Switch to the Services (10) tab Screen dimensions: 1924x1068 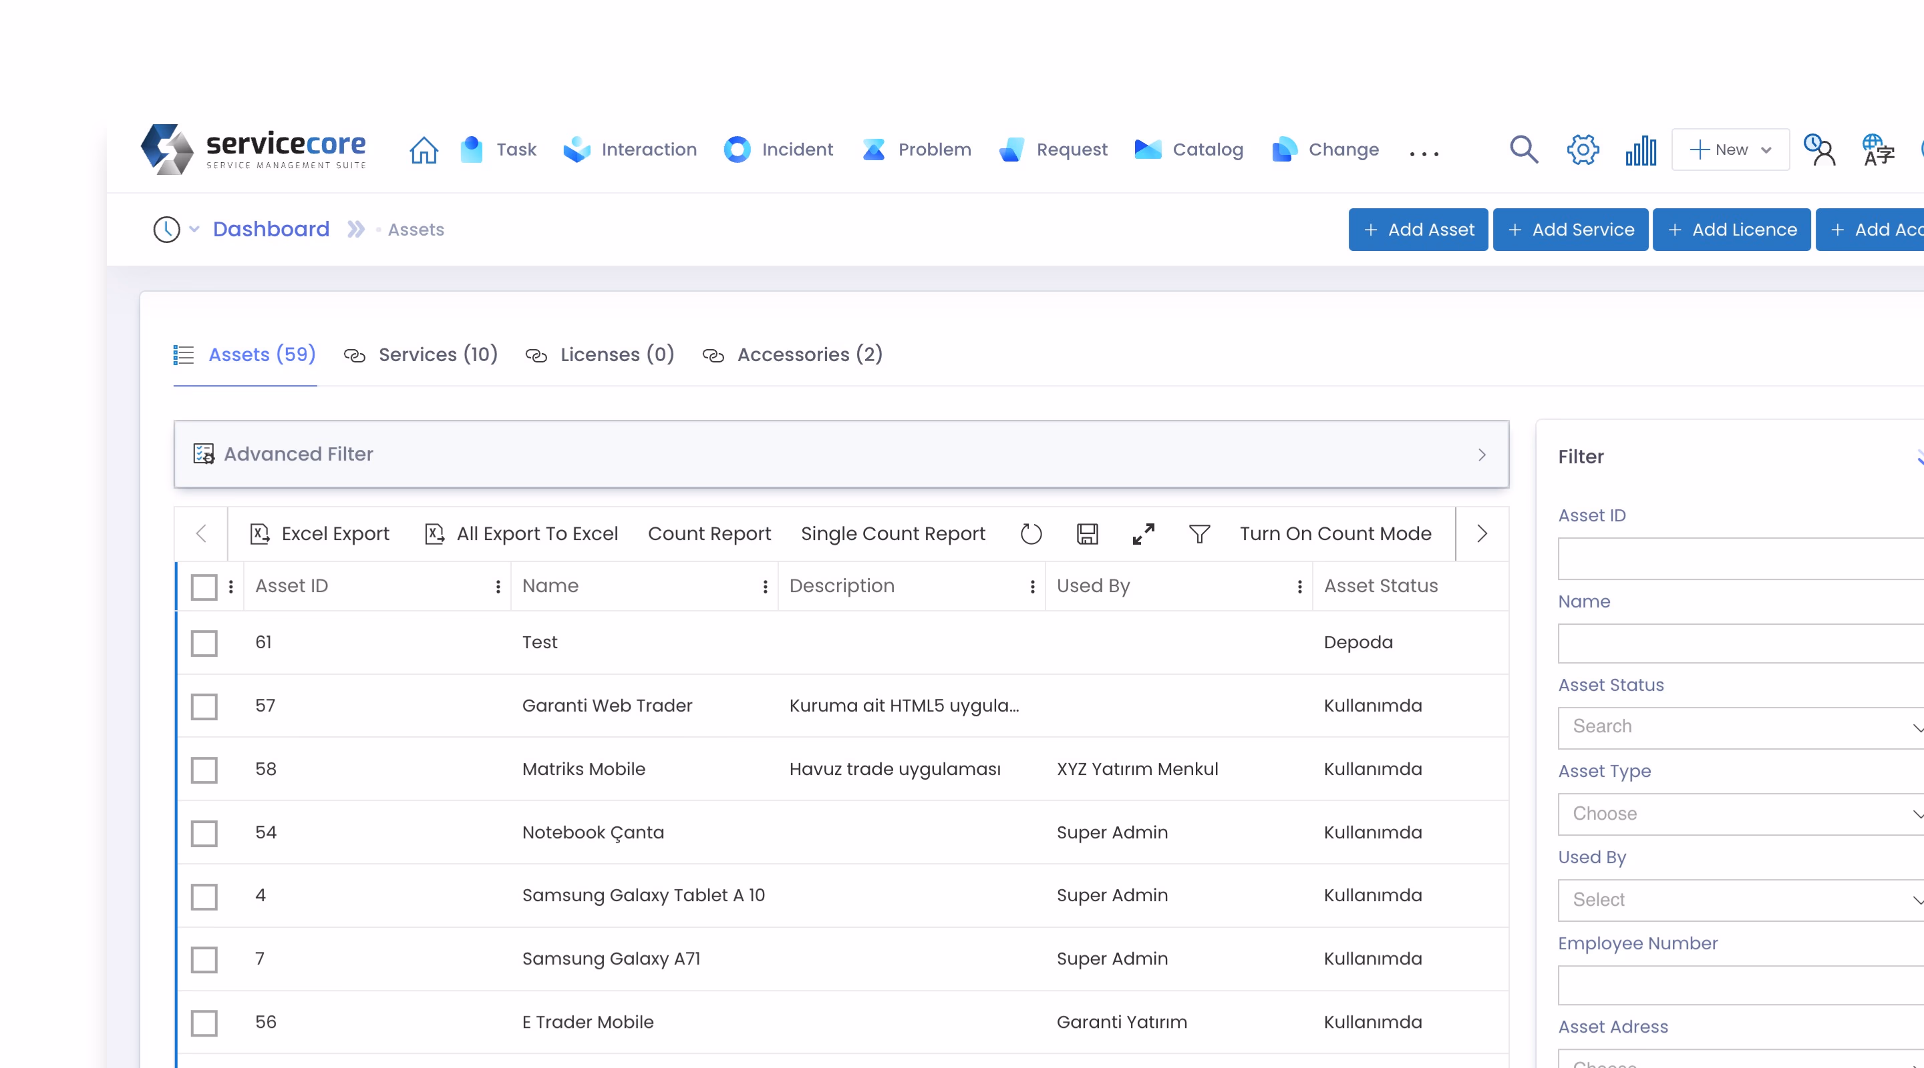[x=420, y=354]
